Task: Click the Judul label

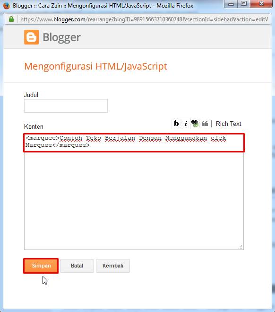Action: (x=31, y=95)
